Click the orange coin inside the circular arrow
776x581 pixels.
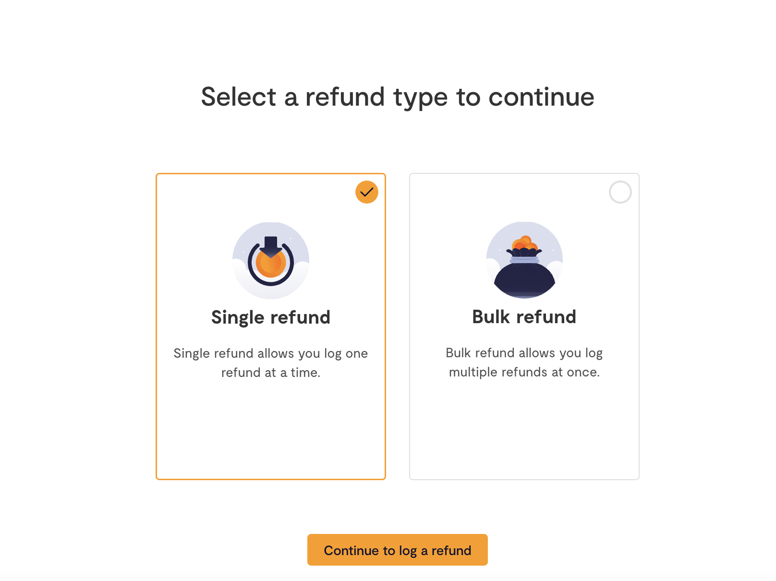click(271, 265)
